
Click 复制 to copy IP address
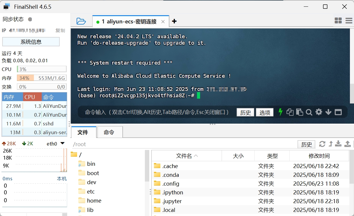pos(60,30)
